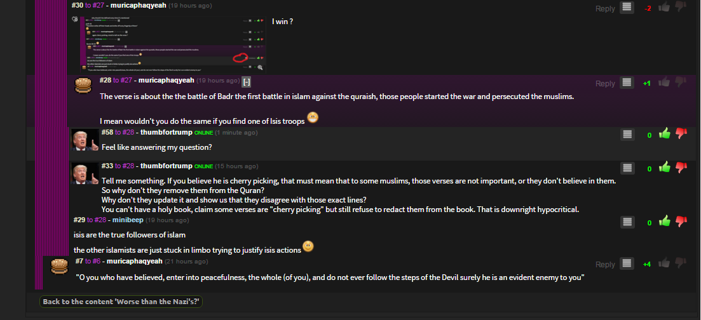The width and height of the screenshot is (701, 320).
Task: Downvote comment #33 with the red thumbs down
Action: click(x=681, y=168)
